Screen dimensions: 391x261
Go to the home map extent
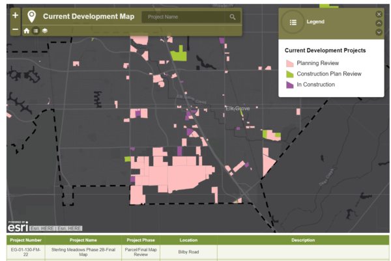(x=27, y=31)
